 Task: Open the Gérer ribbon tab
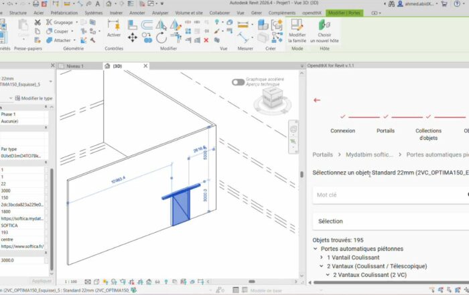[257, 13]
